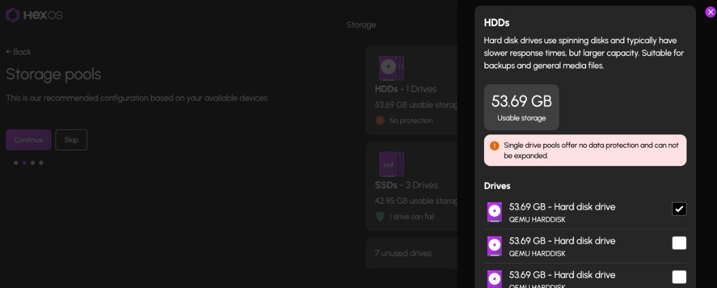Go back using the Back link
Image resolution: width=717 pixels, height=288 pixels.
19,52
